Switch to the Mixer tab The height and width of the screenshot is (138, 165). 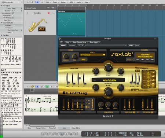29,128
